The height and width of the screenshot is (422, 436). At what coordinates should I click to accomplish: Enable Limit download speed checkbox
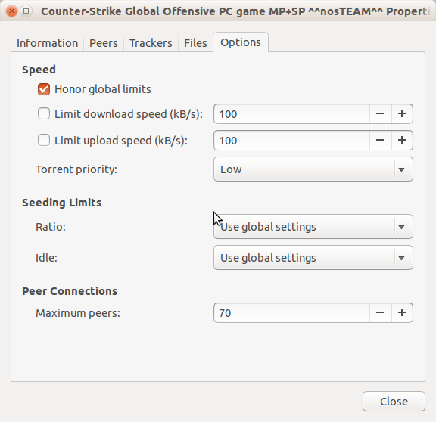click(44, 113)
